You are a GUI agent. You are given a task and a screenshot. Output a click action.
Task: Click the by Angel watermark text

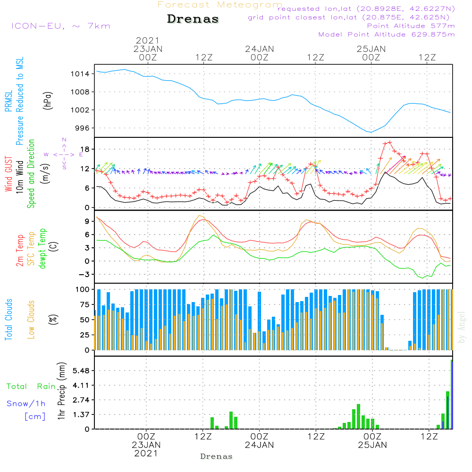click(462, 327)
